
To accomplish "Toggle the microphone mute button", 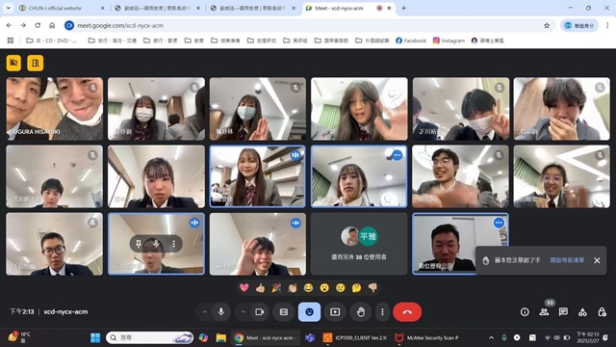I will [x=221, y=312].
